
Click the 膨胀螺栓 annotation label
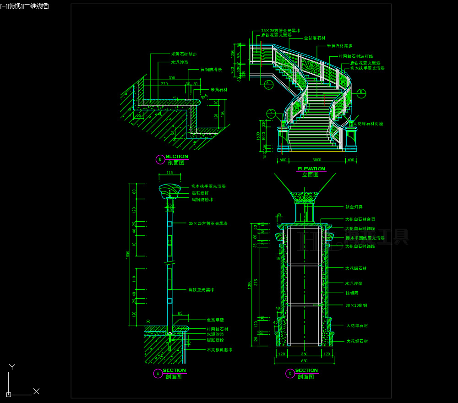click(x=215, y=340)
